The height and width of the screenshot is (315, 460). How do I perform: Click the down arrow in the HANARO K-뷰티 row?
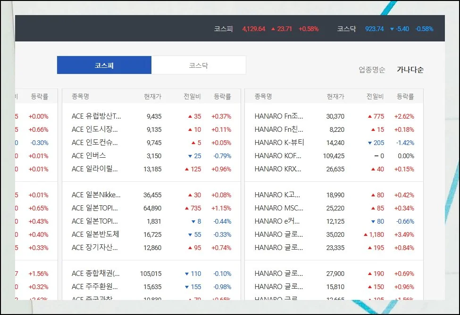pos(370,143)
